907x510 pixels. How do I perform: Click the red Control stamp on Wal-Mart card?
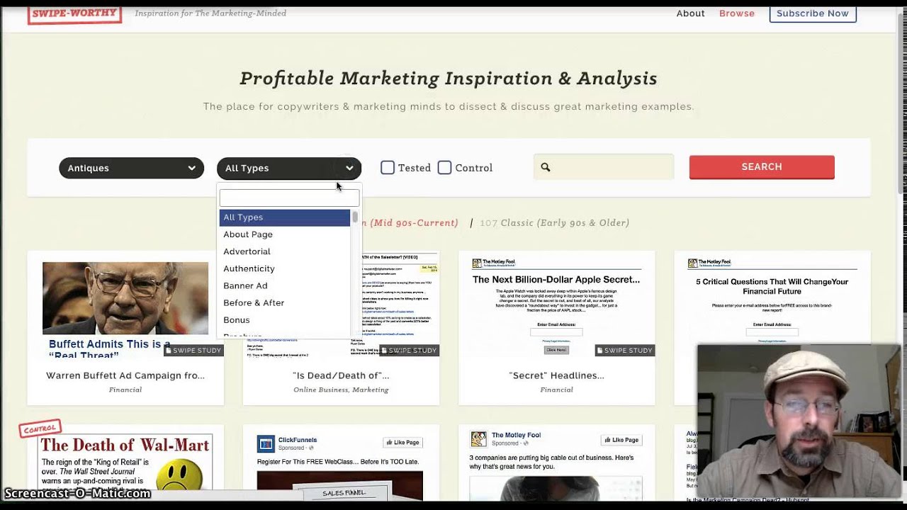point(40,429)
